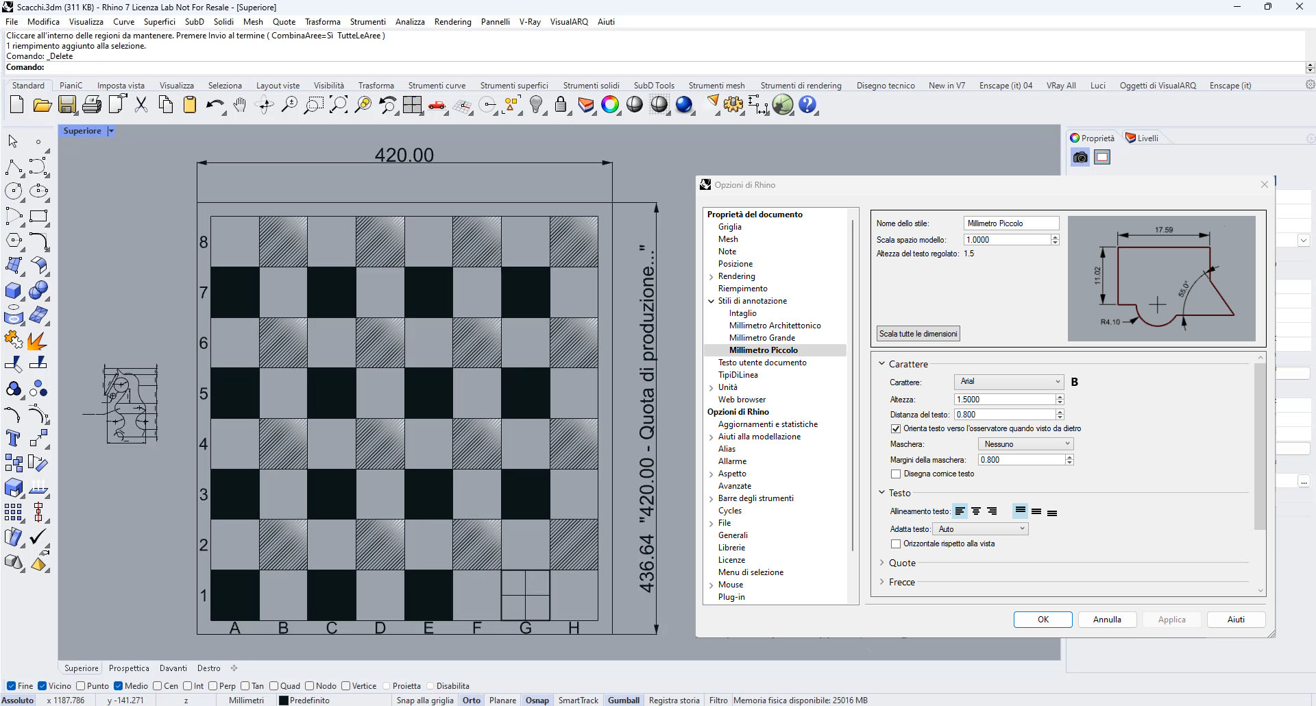
Task: Enable Orizzontale rispetto alla vista checkbox
Action: (895, 544)
